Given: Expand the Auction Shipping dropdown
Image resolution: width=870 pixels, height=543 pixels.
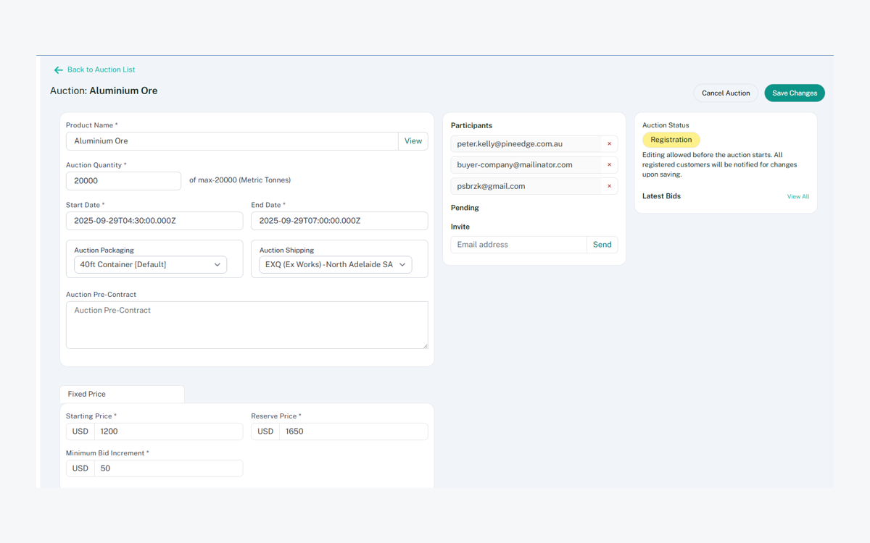Looking at the screenshot, I should (x=335, y=265).
